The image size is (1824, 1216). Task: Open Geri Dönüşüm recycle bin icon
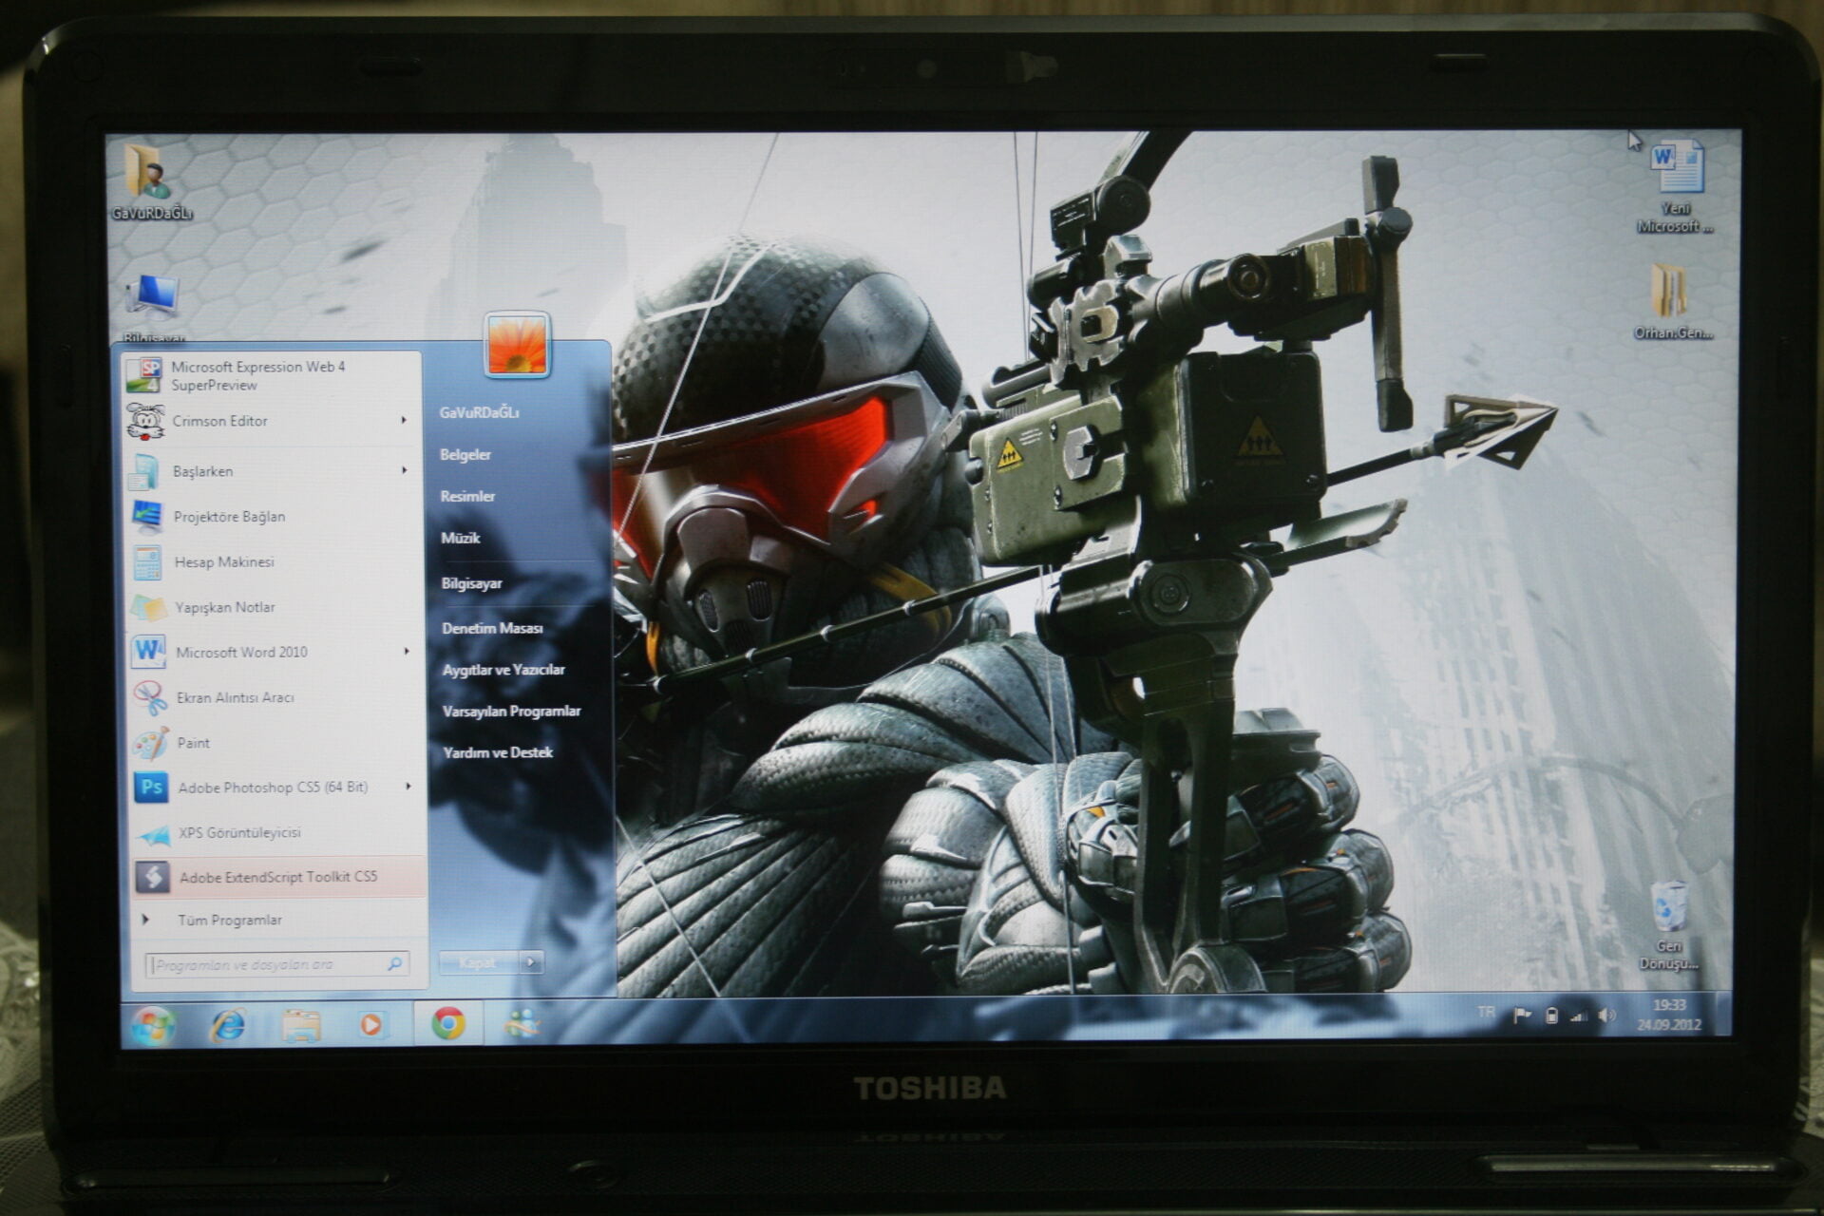tap(1669, 926)
